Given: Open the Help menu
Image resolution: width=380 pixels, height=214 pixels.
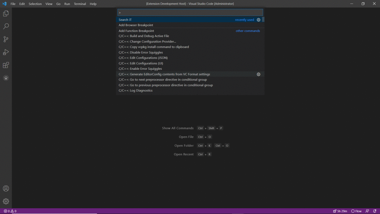Looking at the screenshot, I should click(x=93, y=4).
